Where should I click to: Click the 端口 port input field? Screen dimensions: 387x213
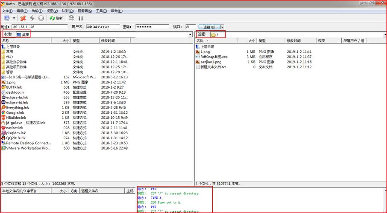(191, 26)
